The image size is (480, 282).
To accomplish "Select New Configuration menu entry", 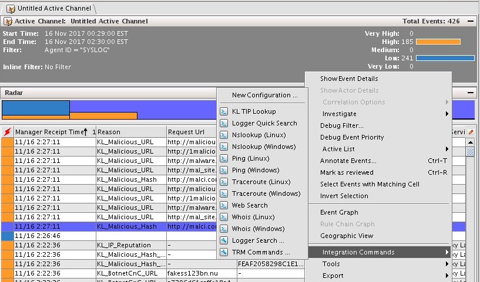I will point(264,95).
